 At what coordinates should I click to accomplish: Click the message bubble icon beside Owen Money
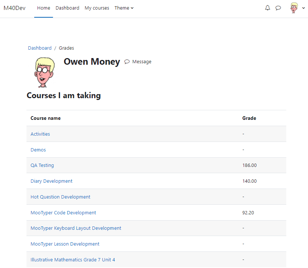point(127,62)
